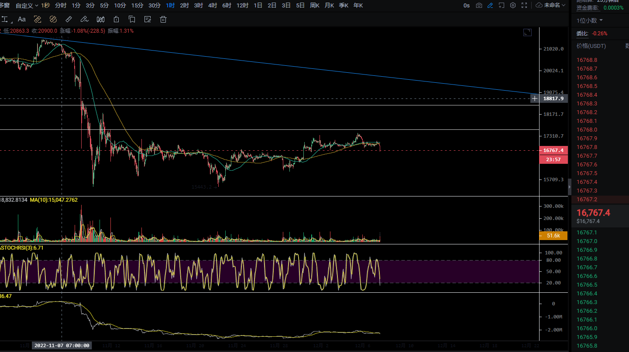Click the 资金费率 label link
The image size is (629, 352).
[x=587, y=8]
